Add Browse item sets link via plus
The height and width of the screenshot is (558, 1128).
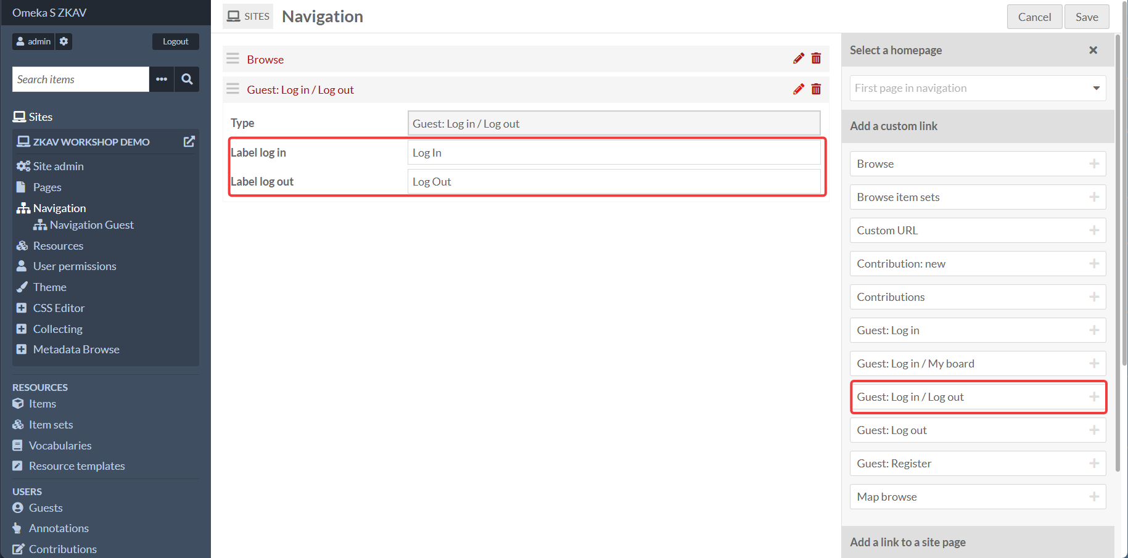[1094, 197]
